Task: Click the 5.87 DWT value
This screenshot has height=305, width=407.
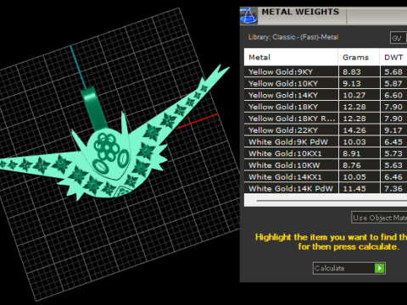Action: 393,84
